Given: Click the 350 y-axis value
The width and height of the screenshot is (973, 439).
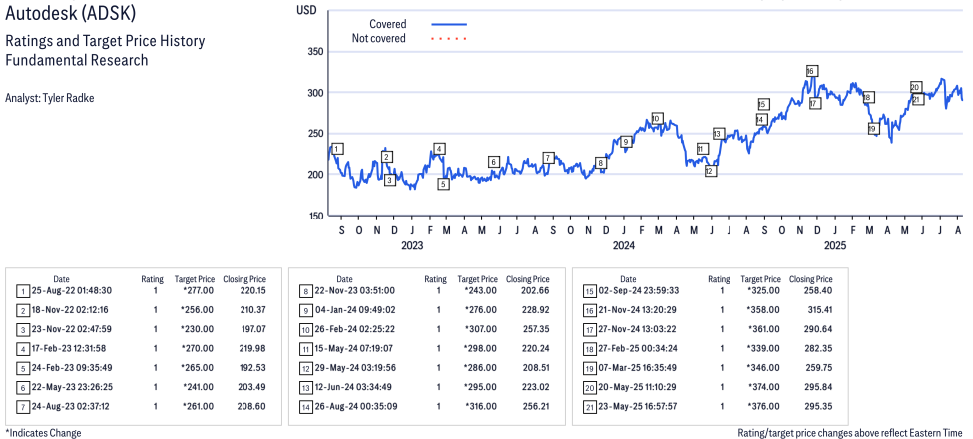Looking at the screenshot, I should 316,52.
